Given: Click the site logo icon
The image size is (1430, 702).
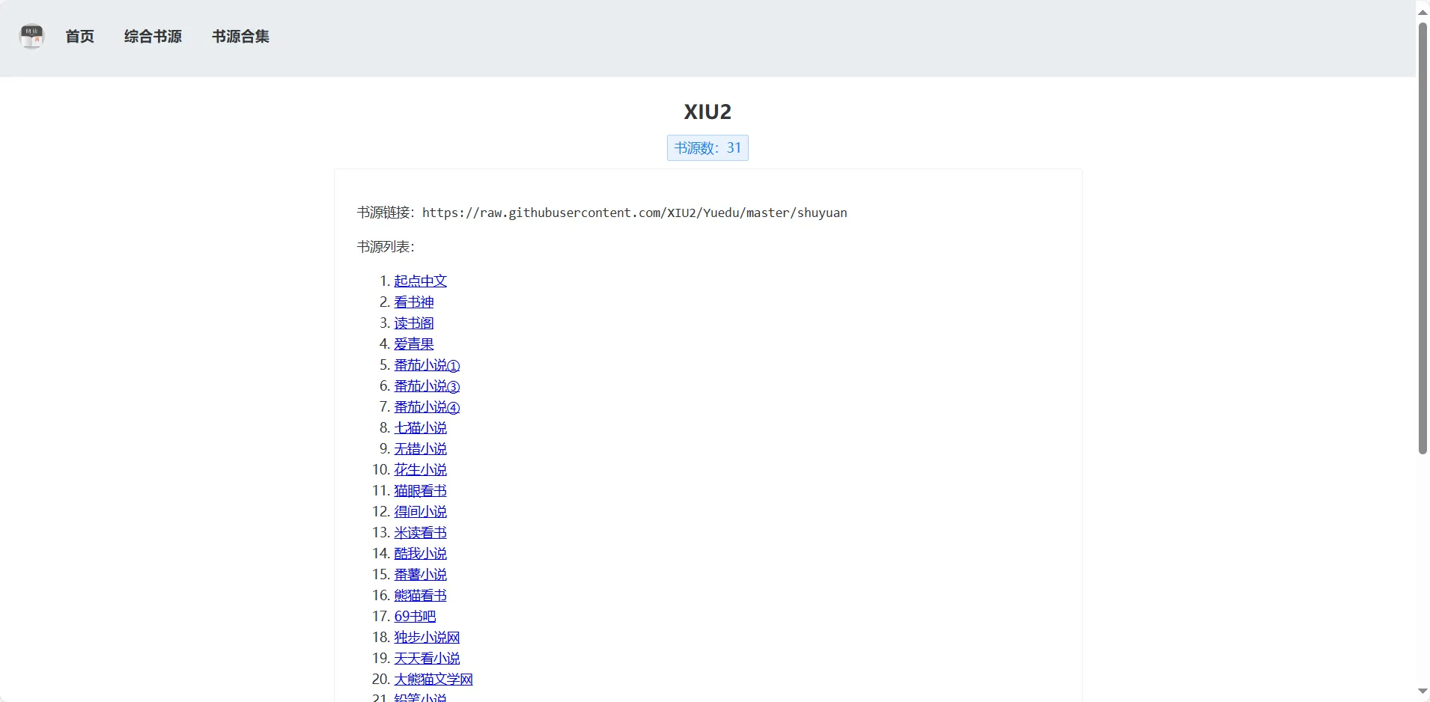Looking at the screenshot, I should [x=31, y=36].
